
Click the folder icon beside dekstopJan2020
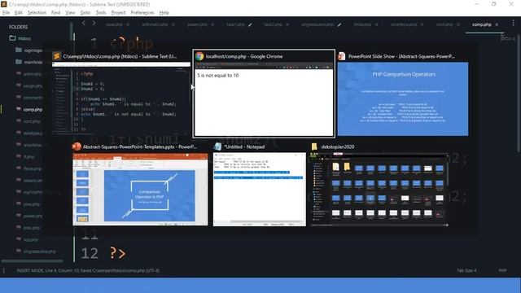(314, 146)
